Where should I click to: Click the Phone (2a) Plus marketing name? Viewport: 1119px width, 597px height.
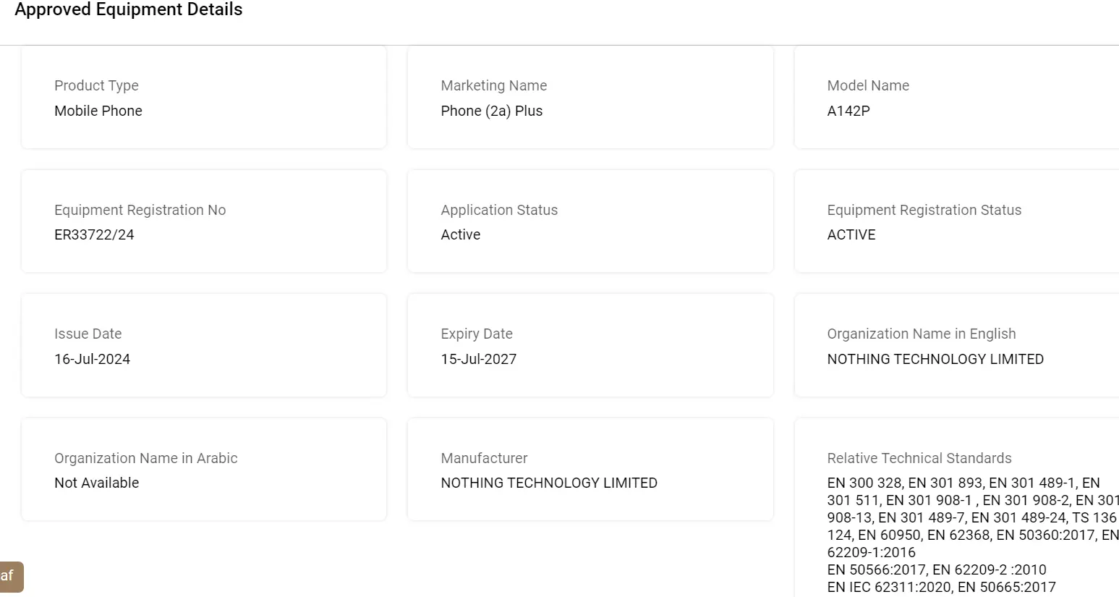pos(491,111)
